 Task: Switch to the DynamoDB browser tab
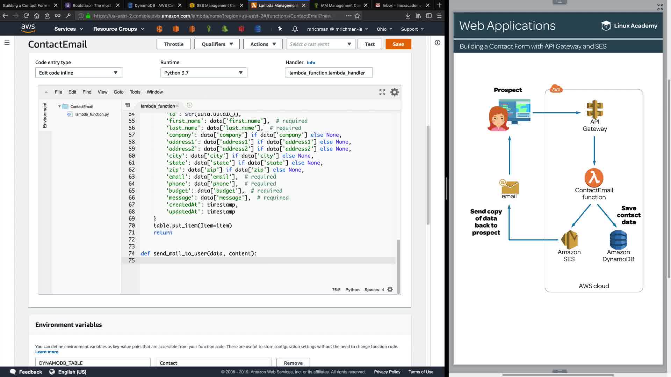(x=154, y=5)
